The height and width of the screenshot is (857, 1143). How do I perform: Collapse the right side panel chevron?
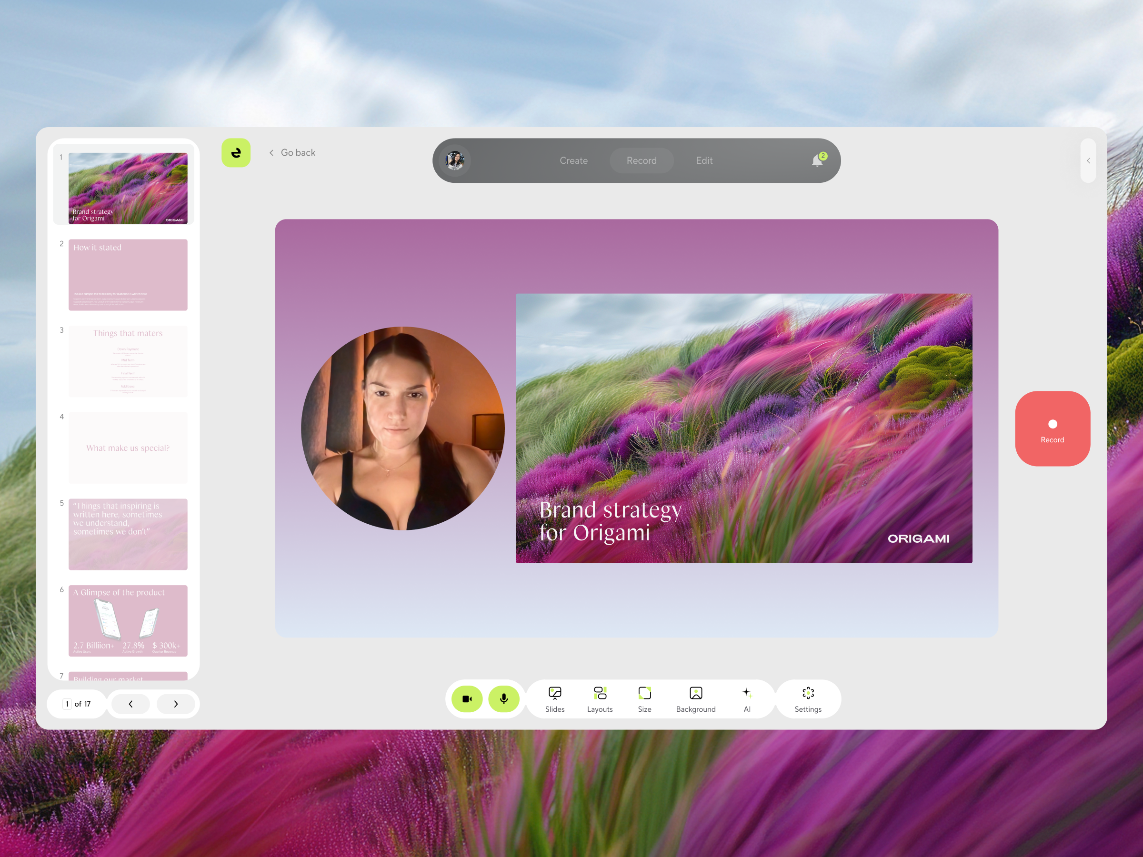click(x=1088, y=160)
